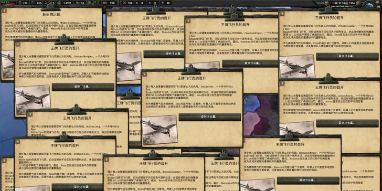Collapse Anton's ace pilot event popup

coord(282,83)
